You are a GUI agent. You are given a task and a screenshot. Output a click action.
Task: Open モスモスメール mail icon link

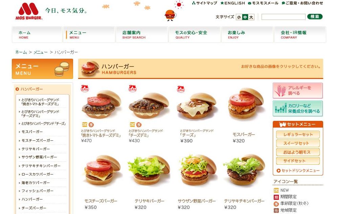tap(263, 3)
